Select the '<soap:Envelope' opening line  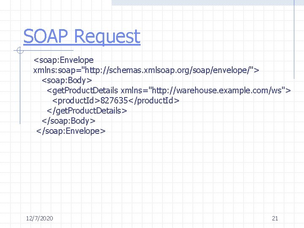(x=64, y=60)
